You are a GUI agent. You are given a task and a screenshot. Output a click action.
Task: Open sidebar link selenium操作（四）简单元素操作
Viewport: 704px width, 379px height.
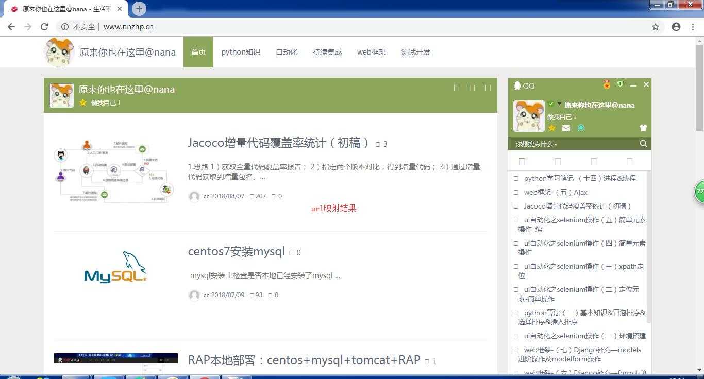pos(582,248)
